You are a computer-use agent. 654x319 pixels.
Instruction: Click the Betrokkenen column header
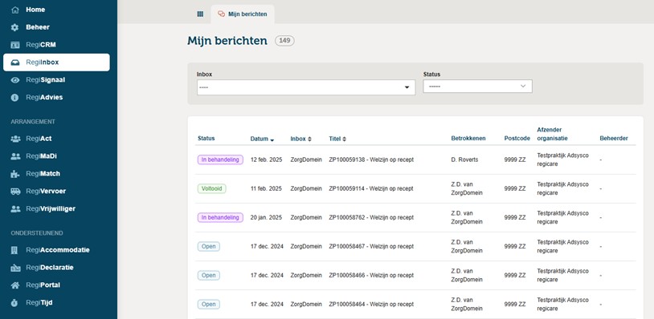468,139
